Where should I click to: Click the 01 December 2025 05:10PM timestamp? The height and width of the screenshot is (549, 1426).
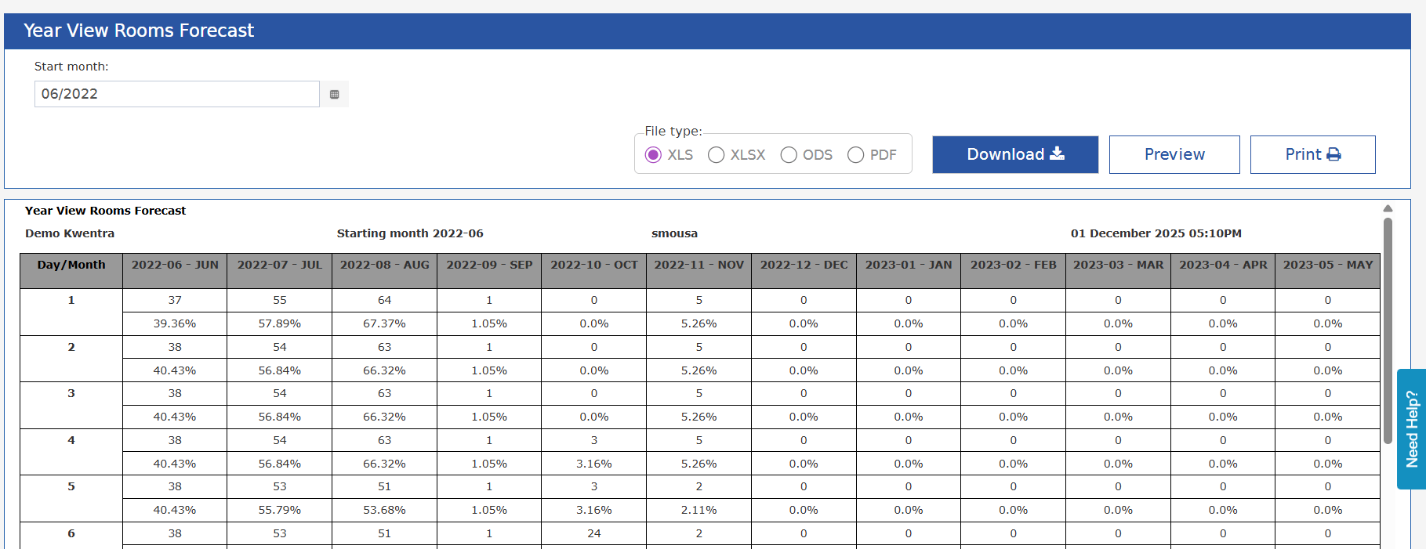pos(1156,233)
